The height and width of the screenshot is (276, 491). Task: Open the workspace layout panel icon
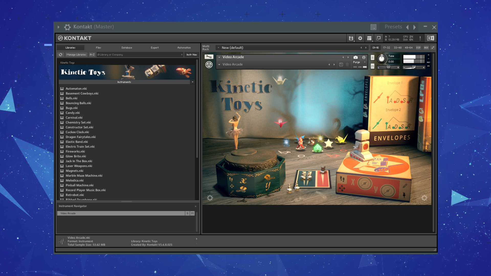click(x=369, y=38)
